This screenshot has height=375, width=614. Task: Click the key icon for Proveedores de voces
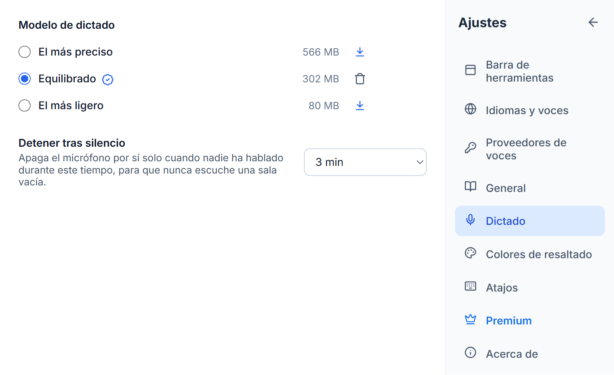pyautogui.click(x=470, y=147)
